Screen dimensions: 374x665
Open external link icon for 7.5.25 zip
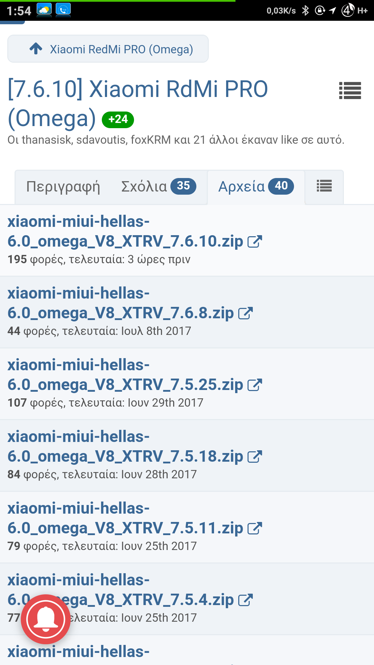[x=255, y=385]
